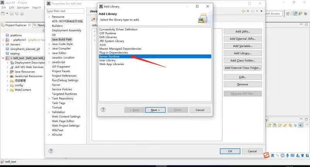
Task: Open Deployment Assembly properties page
Action: (66, 30)
